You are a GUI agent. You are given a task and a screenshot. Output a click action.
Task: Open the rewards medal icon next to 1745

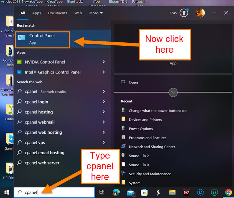(184, 13)
